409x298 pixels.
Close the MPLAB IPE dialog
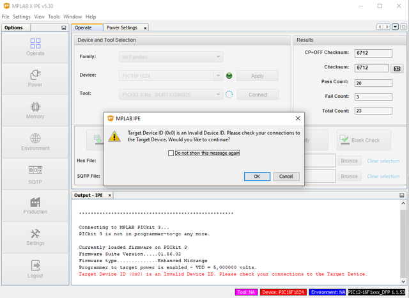tap(298, 118)
